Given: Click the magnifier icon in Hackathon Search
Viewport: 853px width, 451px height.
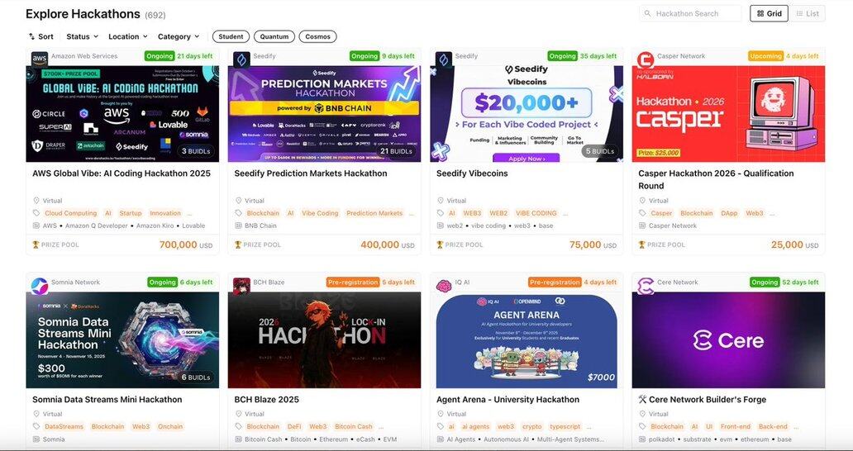Looking at the screenshot, I should 647,13.
